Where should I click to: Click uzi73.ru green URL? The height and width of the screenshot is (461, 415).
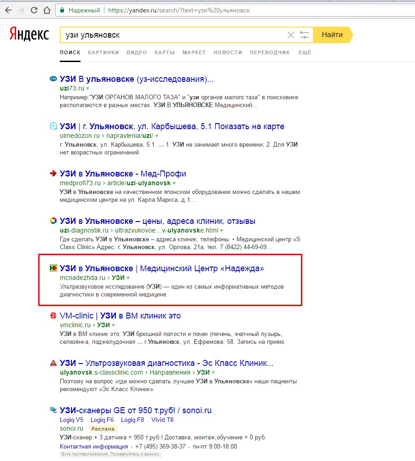point(72,89)
